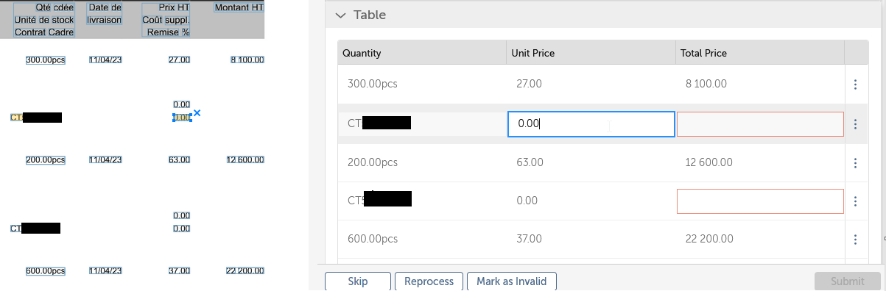Viewport: 886px width, 291px height.
Task: Open row menu for 300.00pcs row
Action: tap(855, 85)
